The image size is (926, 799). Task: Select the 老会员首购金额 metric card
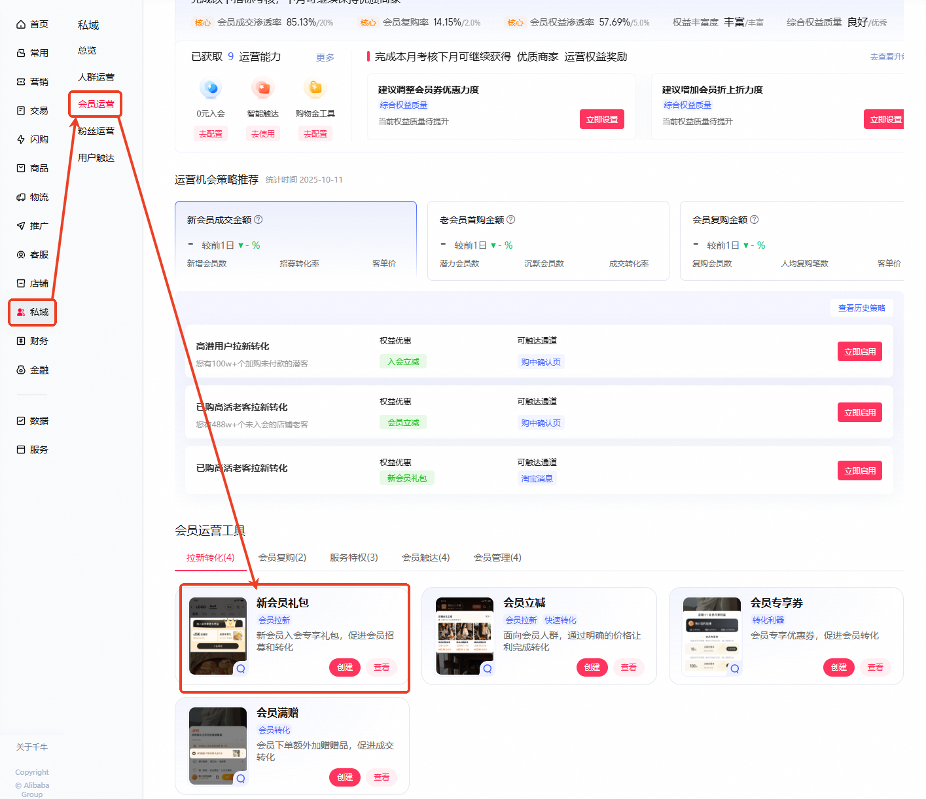coord(548,241)
